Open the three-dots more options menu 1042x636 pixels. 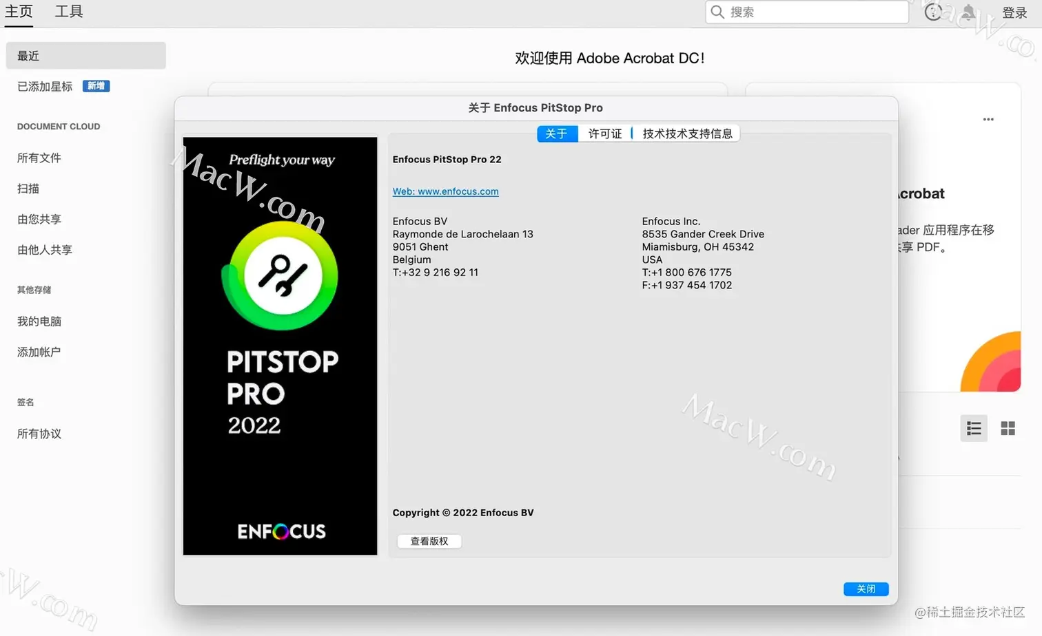(x=988, y=119)
